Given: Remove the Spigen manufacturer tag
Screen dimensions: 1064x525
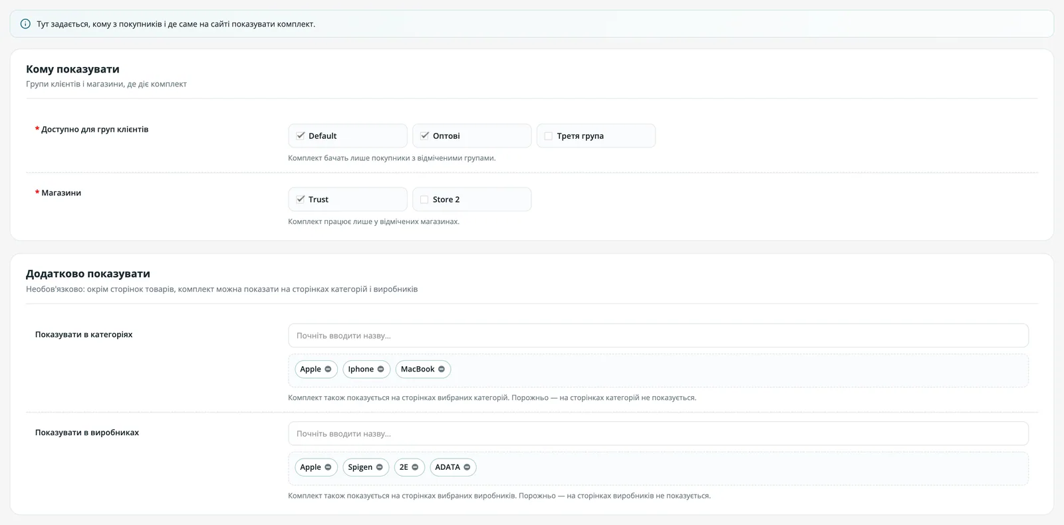Looking at the screenshot, I should pos(380,467).
